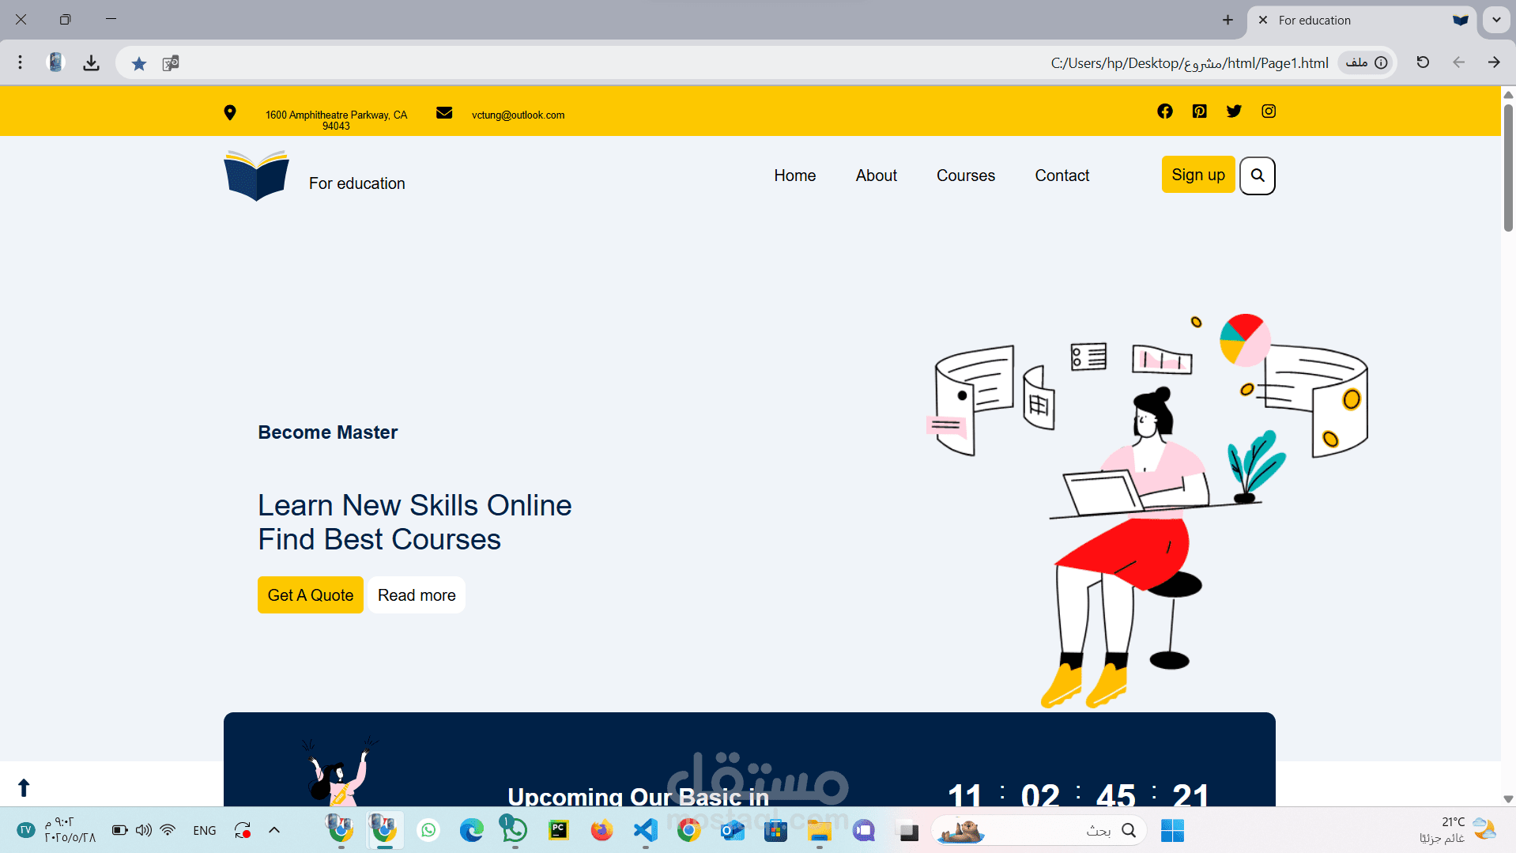Open Visual Studio Code from taskbar
Screen dimensions: 1516x853
[646, 830]
